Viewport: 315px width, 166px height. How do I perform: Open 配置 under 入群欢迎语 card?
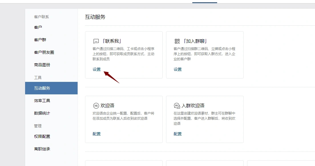(177, 134)
